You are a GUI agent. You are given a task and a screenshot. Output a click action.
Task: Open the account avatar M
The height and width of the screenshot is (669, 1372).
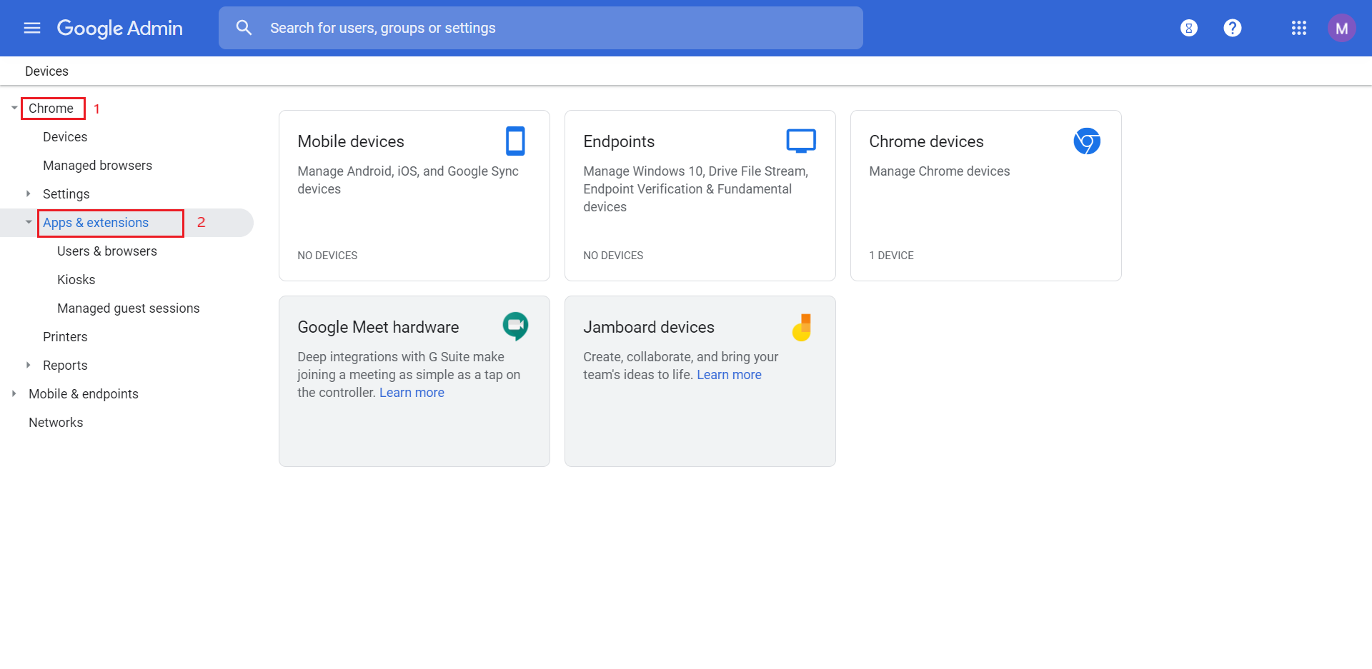(x=1341, y=28)
